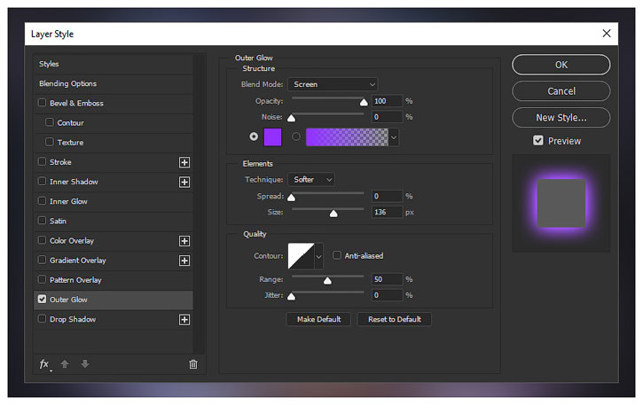Screen dimensions: 643x405
Task: Tick the Drop Shadow checkbox
Action: pos(42,319)
